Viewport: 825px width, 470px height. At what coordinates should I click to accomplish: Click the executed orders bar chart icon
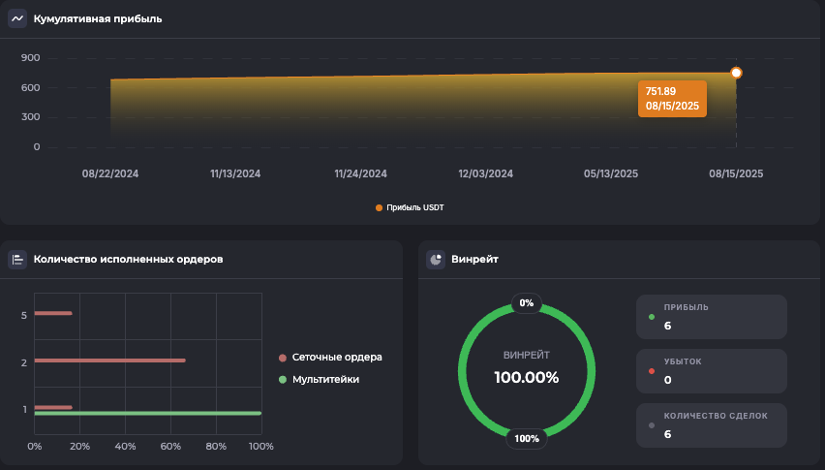[x=17, y=260]
